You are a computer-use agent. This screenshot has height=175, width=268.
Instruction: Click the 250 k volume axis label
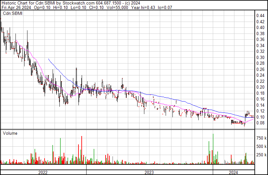point(261,155)
